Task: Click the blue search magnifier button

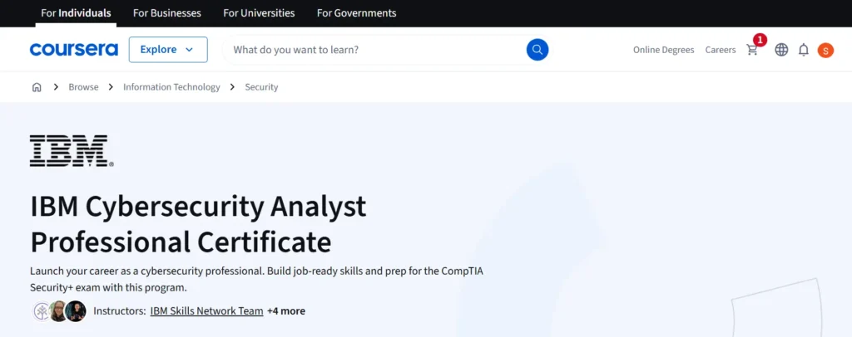Action: coord(537,50)
